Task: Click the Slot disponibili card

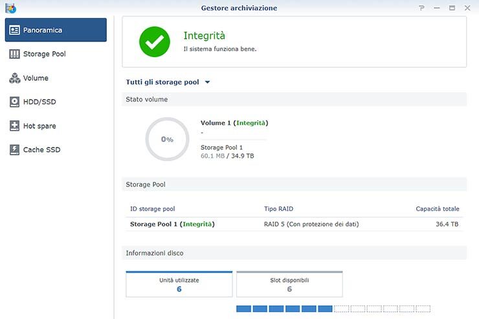Action: pos(289,284)
